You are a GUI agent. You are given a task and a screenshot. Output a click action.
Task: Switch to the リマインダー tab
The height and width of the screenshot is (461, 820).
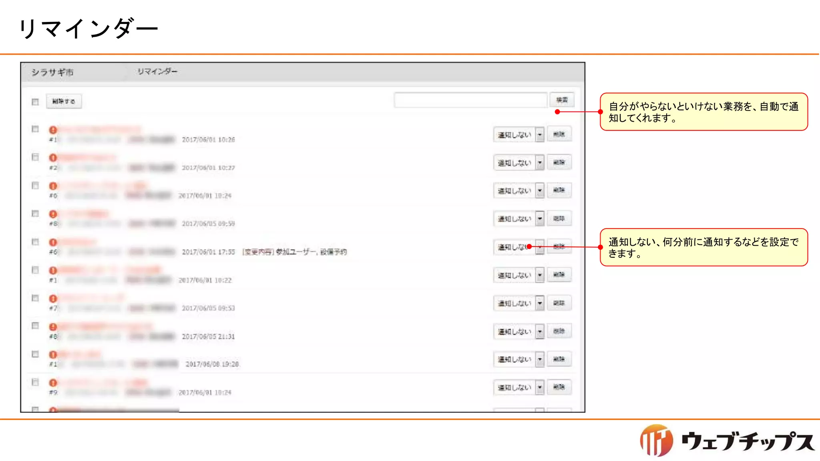pos(157,72)
